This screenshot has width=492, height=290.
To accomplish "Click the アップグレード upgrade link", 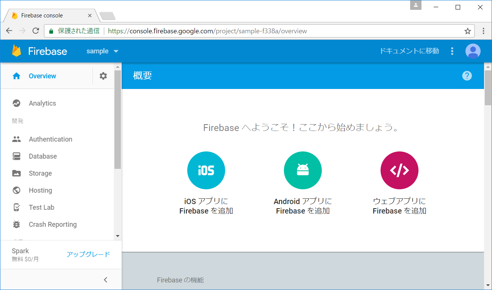I will 88,254.
